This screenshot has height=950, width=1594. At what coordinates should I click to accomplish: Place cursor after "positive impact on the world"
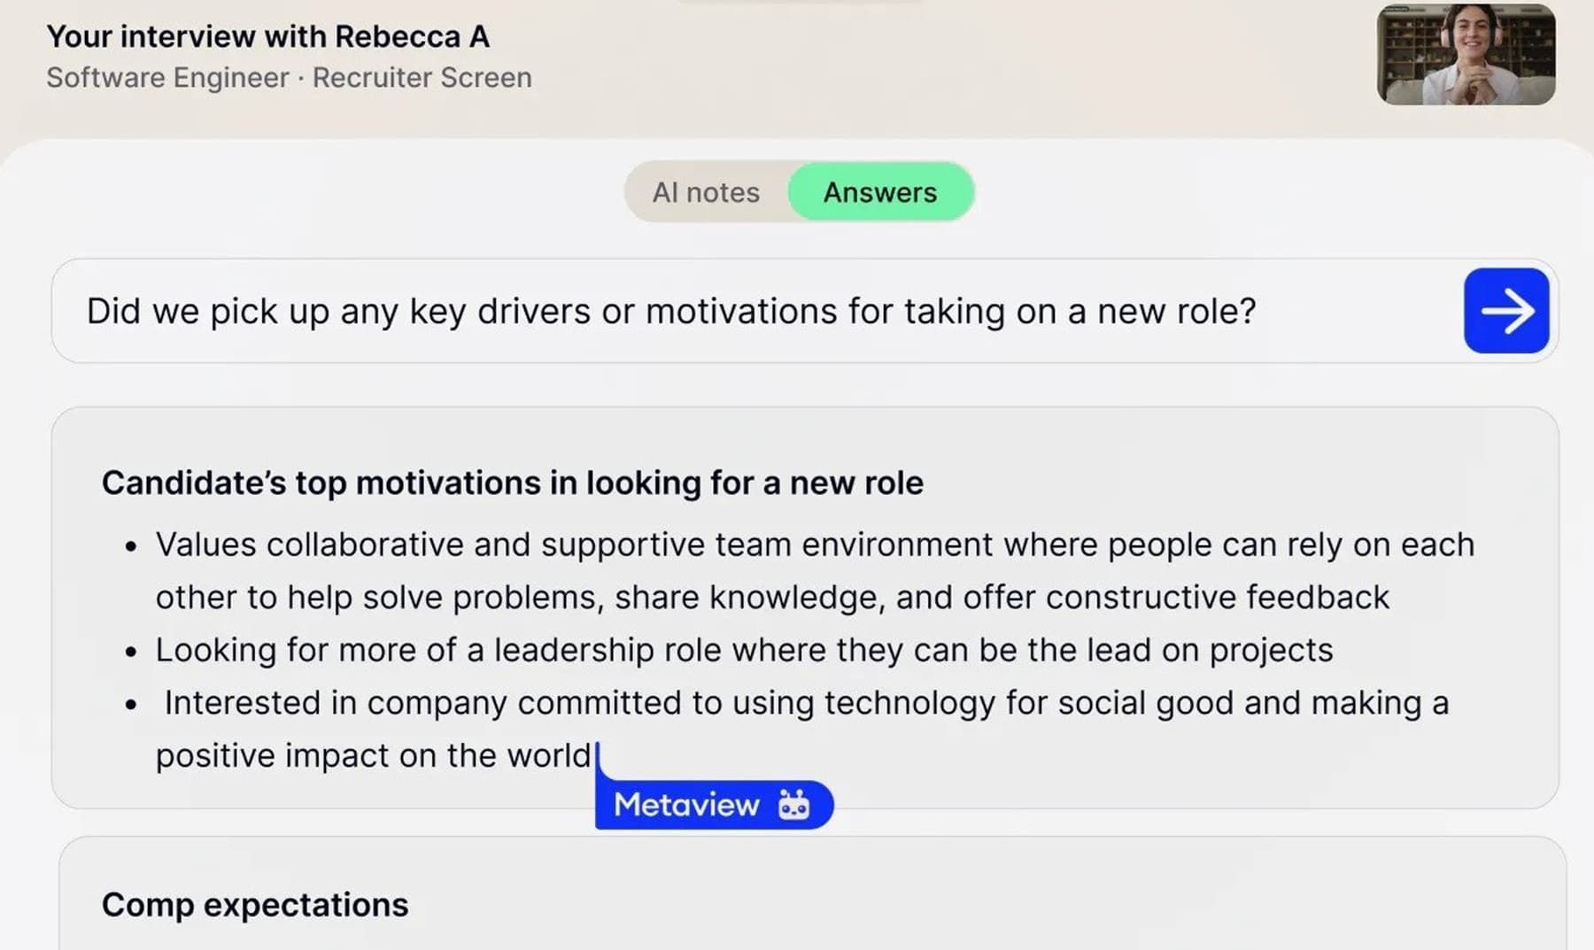592,756
